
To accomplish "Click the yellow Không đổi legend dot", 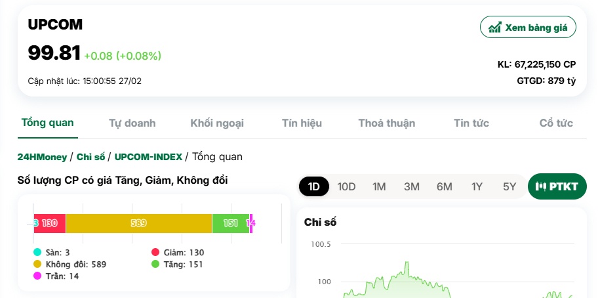I will 37,264.
